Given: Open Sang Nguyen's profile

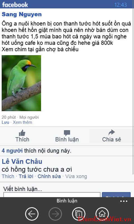Looking at the screenshot, I should 22,14.
